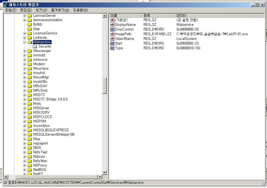Expand the MSIServer key
The height and width of the screenshot is (188, 267).
click(24, 108)
